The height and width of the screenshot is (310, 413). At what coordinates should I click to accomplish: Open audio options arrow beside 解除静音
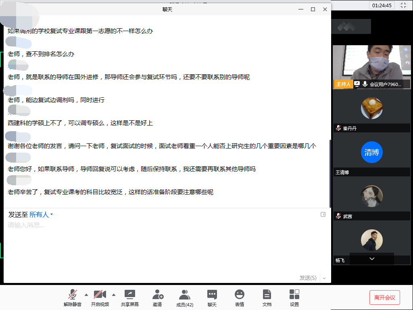coord(86,294)
